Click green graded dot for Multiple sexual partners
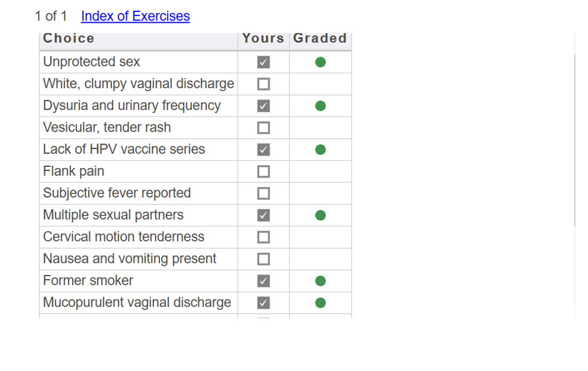This screenshot has height=371, width=588. pyautogui.click(x=320, y=216)
